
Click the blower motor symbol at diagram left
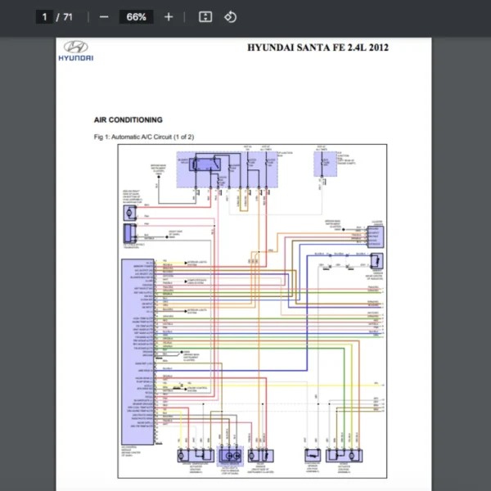click(x=130, y=213)
